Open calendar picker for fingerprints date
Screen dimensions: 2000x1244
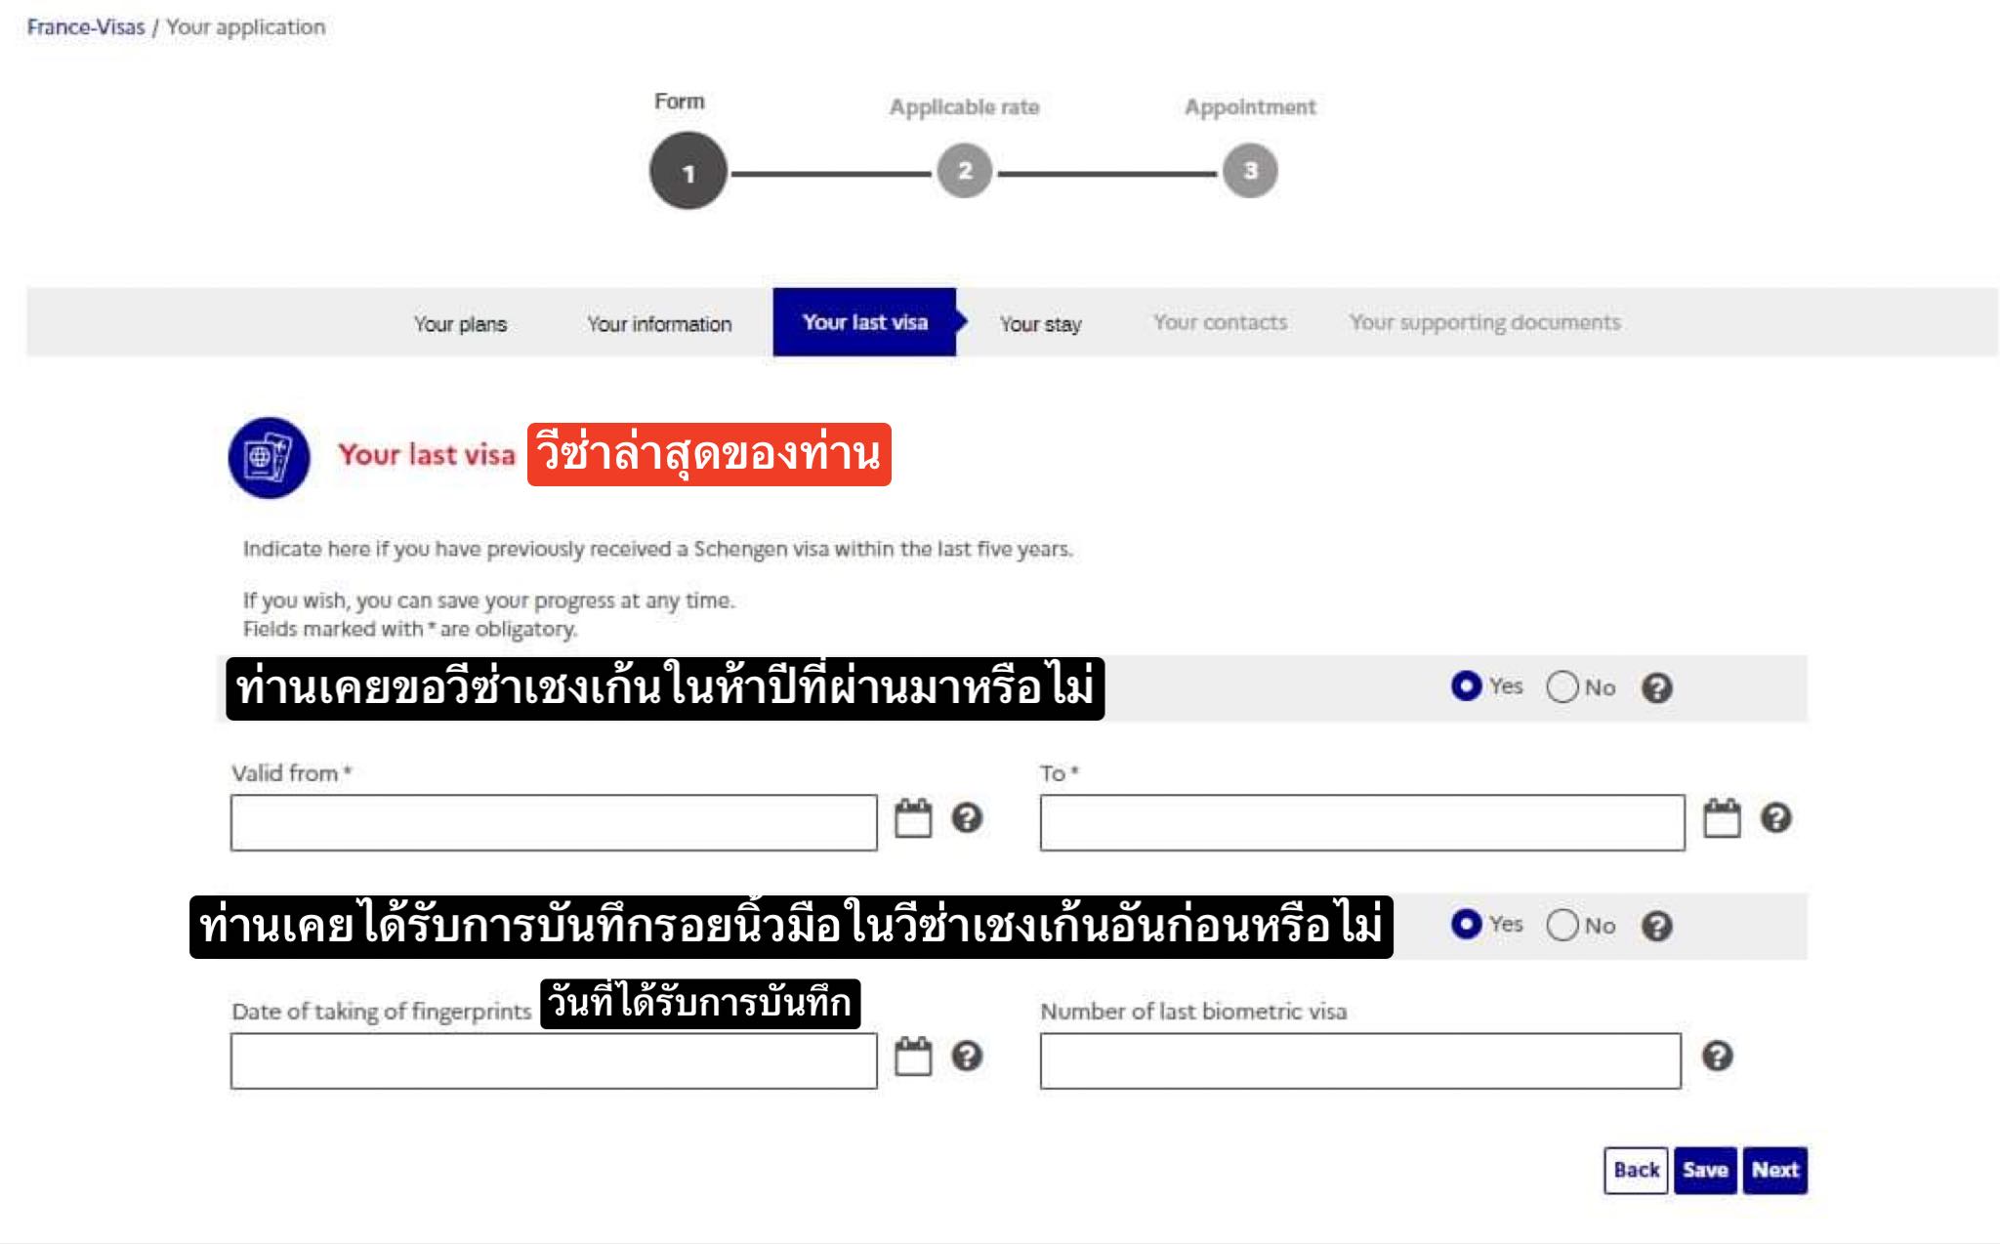tap(913, 1056)
